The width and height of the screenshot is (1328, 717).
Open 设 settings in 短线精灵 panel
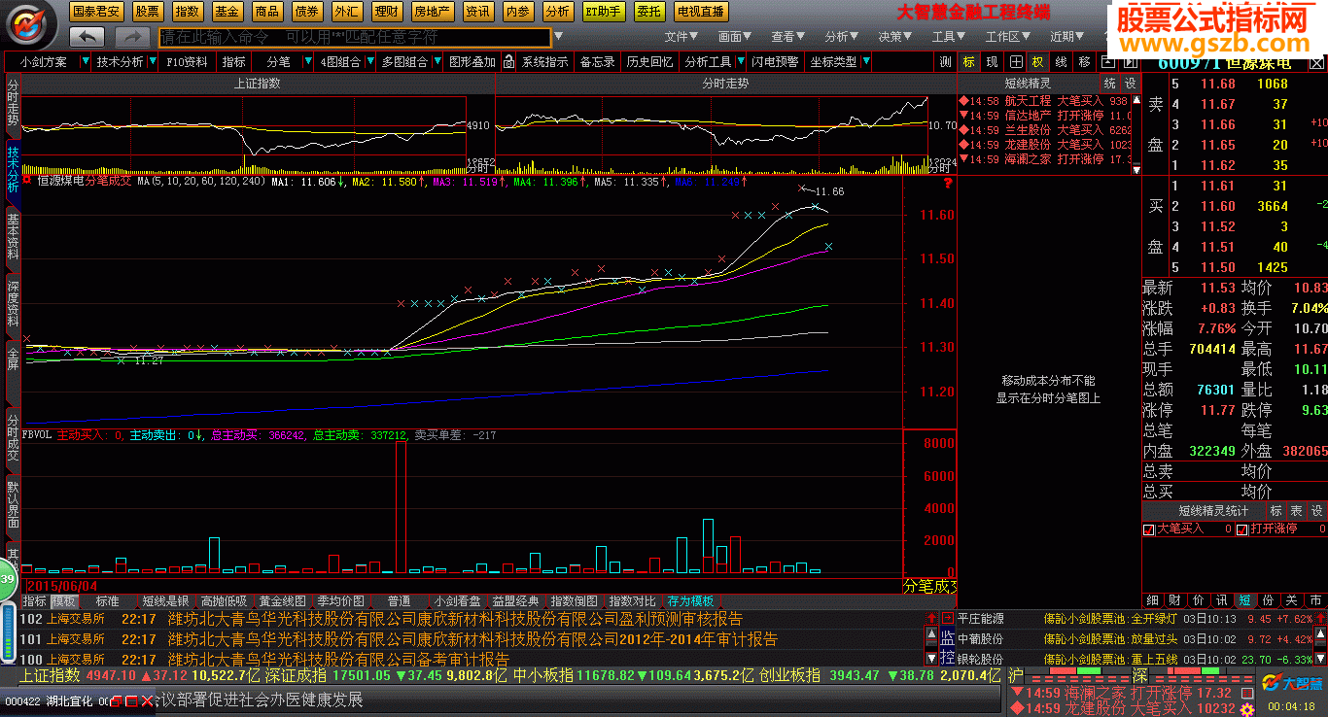coord(1131,84)
